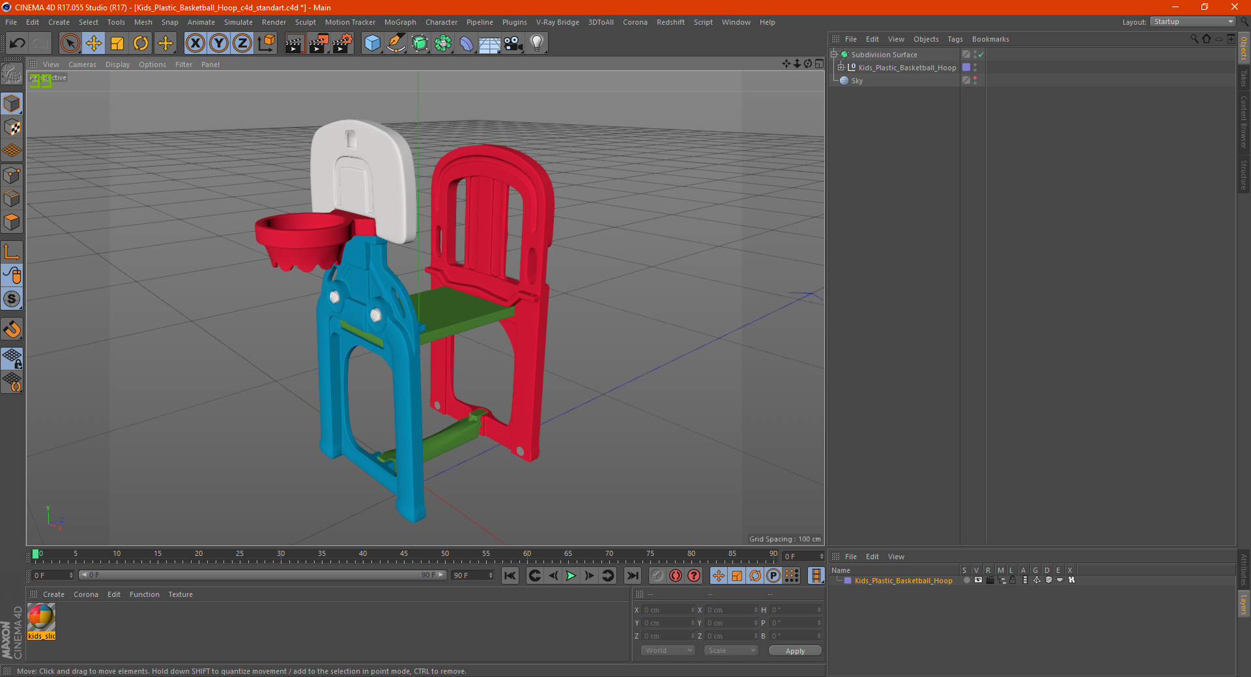Toggle Kids_Plastic_Basketball_Hoop visibility dots
This screenshot has height=677, width=1251.
pos(975,68)
